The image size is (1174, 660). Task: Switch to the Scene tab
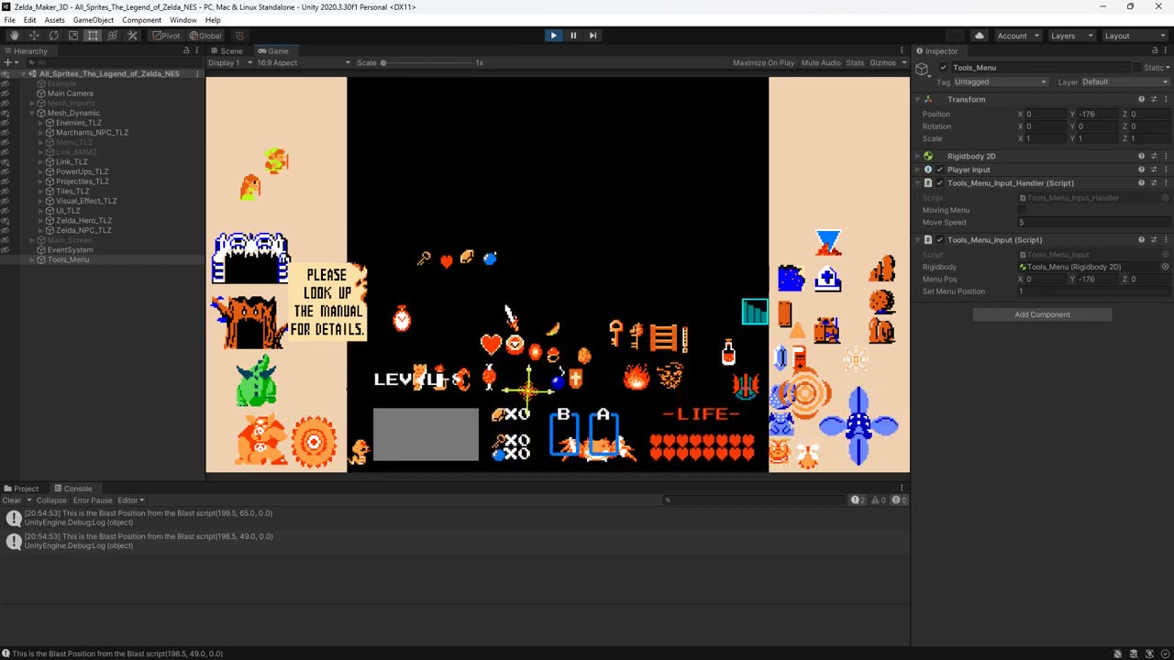point(227,50)
